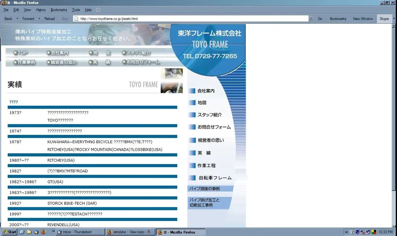
Task: Click the パイプ曲げ加工と切断加工事例 sidebar link
Action: (209, 203)
